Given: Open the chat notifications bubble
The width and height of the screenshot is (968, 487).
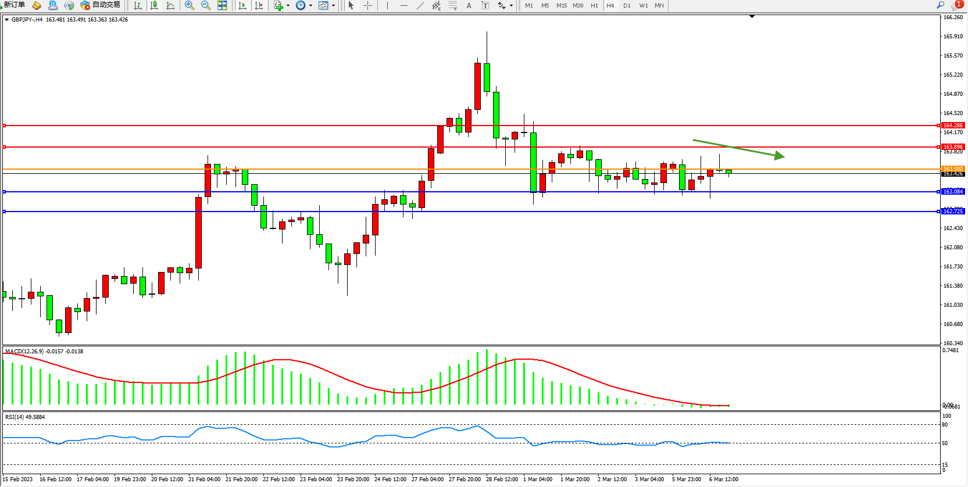Looking at the screenshot, I should click(956, 5).
